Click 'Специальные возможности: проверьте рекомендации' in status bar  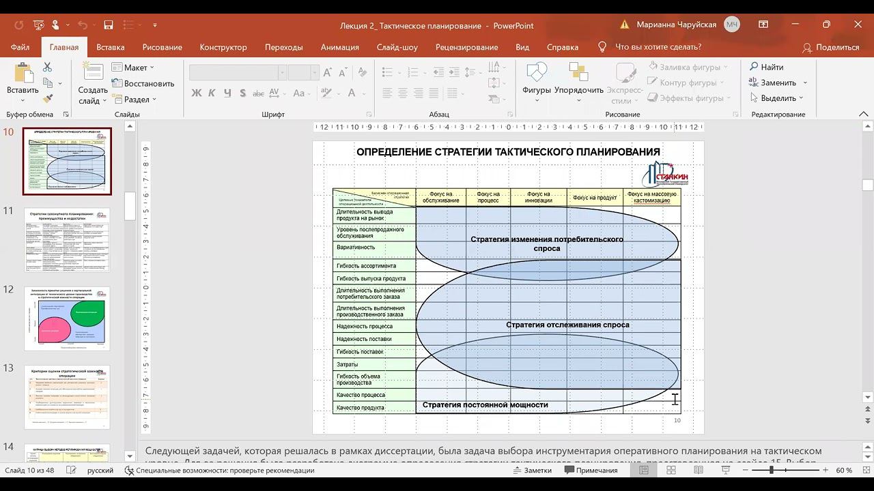(219, 471)
